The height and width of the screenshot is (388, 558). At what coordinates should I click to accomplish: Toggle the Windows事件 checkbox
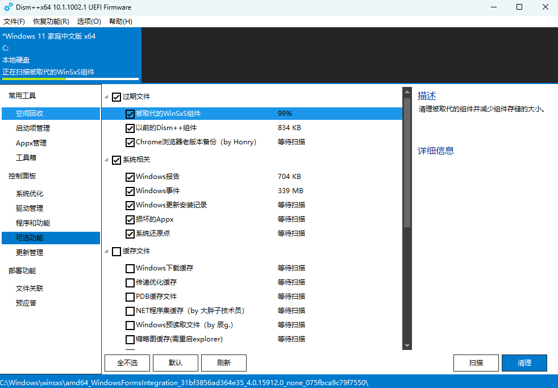pos(130,191)
